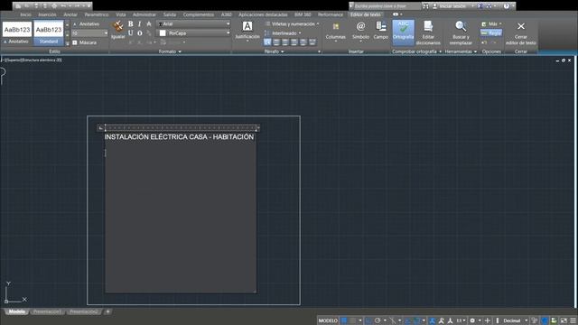Image resolution: width=578 pixels, height=325 pixels.
Task: Switch to the Presentación1 layout tab
Action: pos(47,311)
